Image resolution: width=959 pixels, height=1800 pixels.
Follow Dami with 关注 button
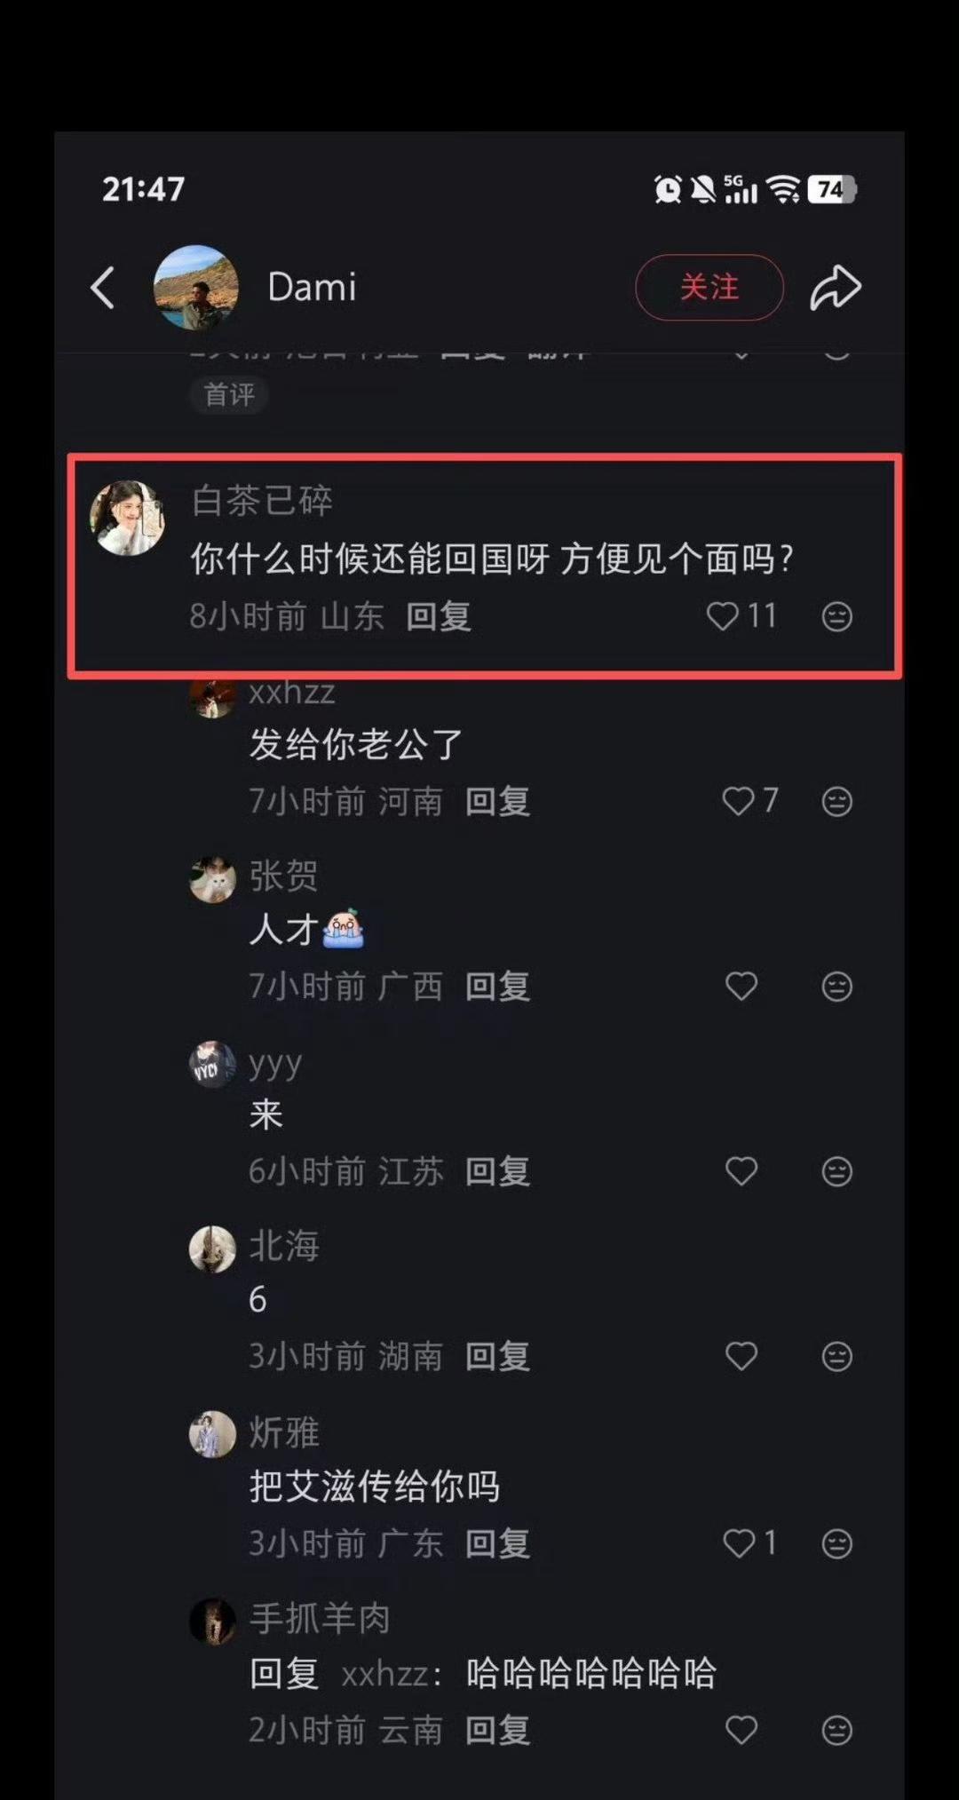709,287
